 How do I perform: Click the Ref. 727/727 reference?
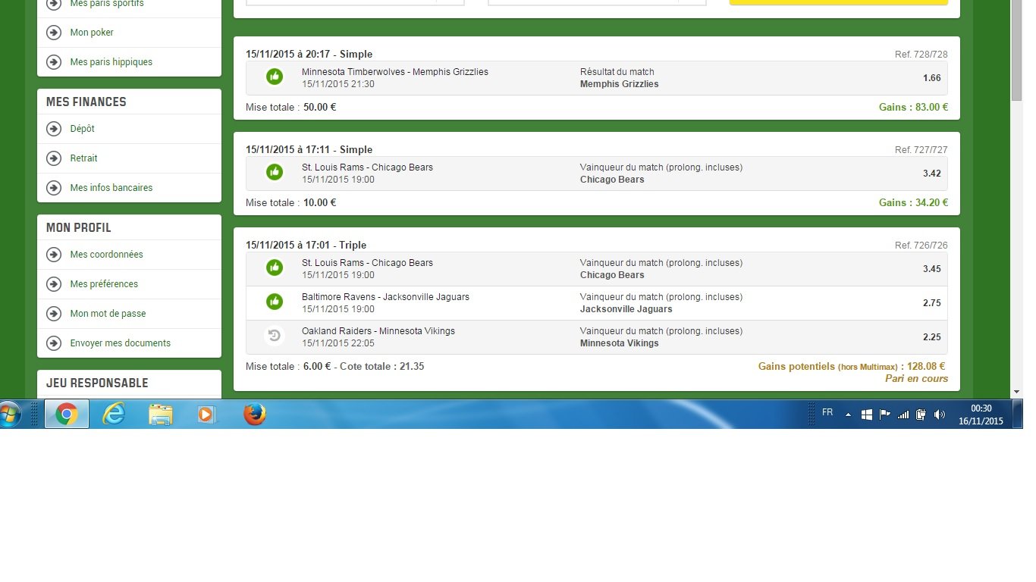(921, 150)
